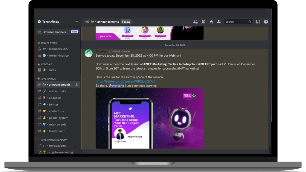Click the 12/20/2022 10:41 AM message timestamp
The image size is (306, 172).
[119, 52]
